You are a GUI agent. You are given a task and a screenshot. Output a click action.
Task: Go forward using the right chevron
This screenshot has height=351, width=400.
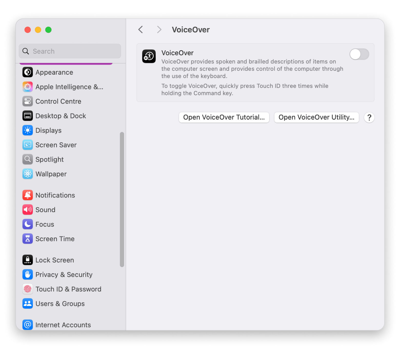(159, 30)
